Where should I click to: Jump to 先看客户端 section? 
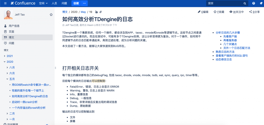[230, 37]
